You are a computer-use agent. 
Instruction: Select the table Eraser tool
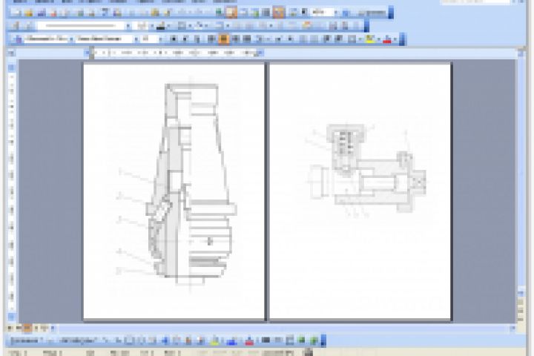click(x=29, y=26)
